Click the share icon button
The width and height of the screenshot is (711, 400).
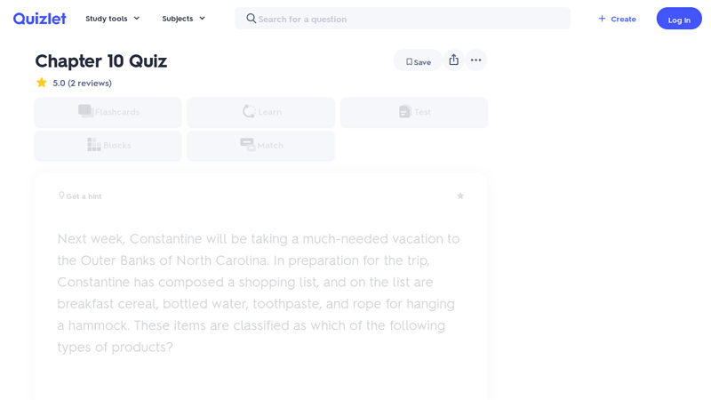(453, 60)
